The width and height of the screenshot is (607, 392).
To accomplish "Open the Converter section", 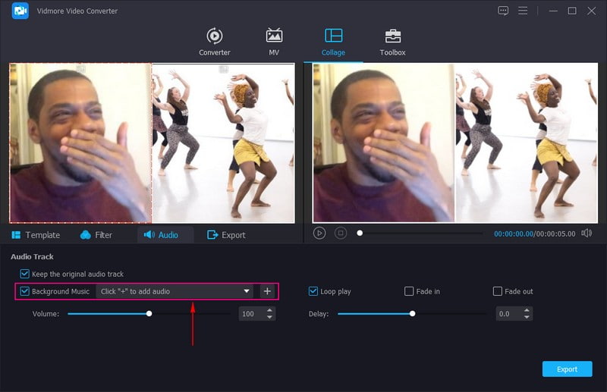I will pyautogui.click(x=215, y=42).
